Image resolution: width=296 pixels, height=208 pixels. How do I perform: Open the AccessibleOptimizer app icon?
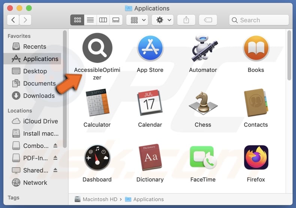[x=97, y=48]
